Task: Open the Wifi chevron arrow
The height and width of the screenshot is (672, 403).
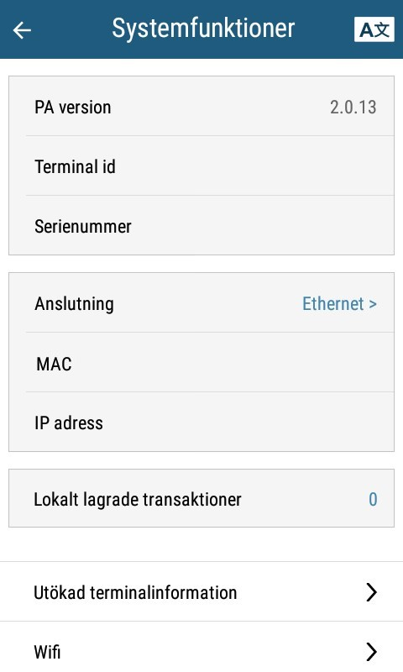Action: click(x=371, y=652)
